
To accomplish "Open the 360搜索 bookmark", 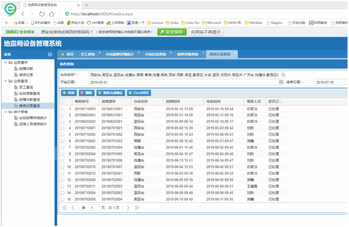I will (x=95, y=23).
